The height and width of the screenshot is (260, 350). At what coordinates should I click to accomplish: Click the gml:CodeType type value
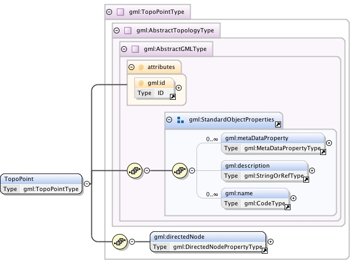click(x=264, y=203)
